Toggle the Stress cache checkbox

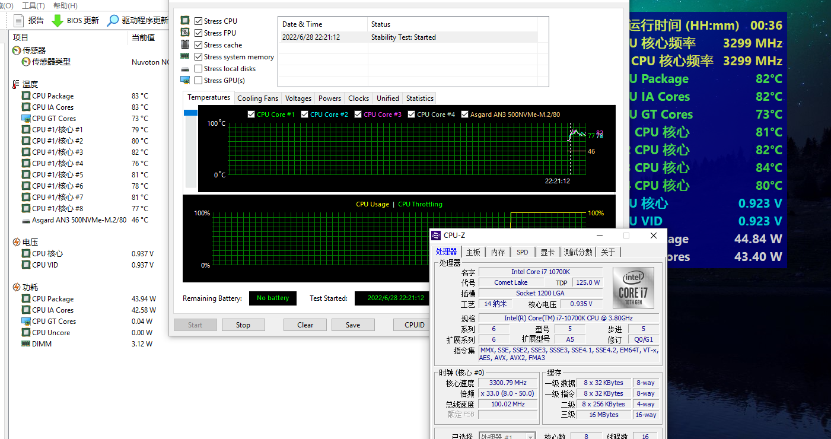point(199,44)
